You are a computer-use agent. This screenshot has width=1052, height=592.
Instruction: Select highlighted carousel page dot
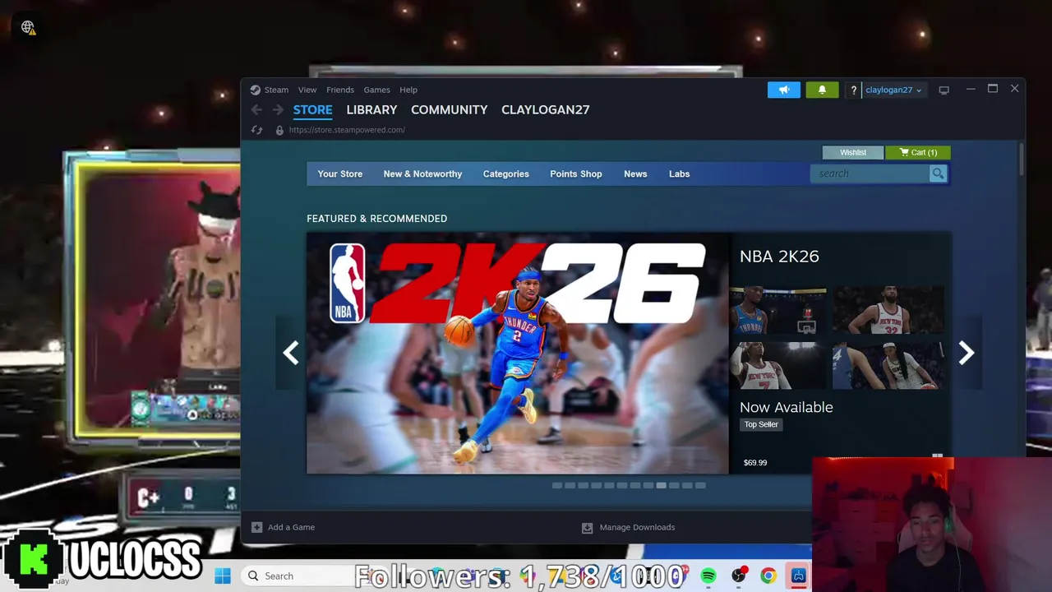click(661, 485)
